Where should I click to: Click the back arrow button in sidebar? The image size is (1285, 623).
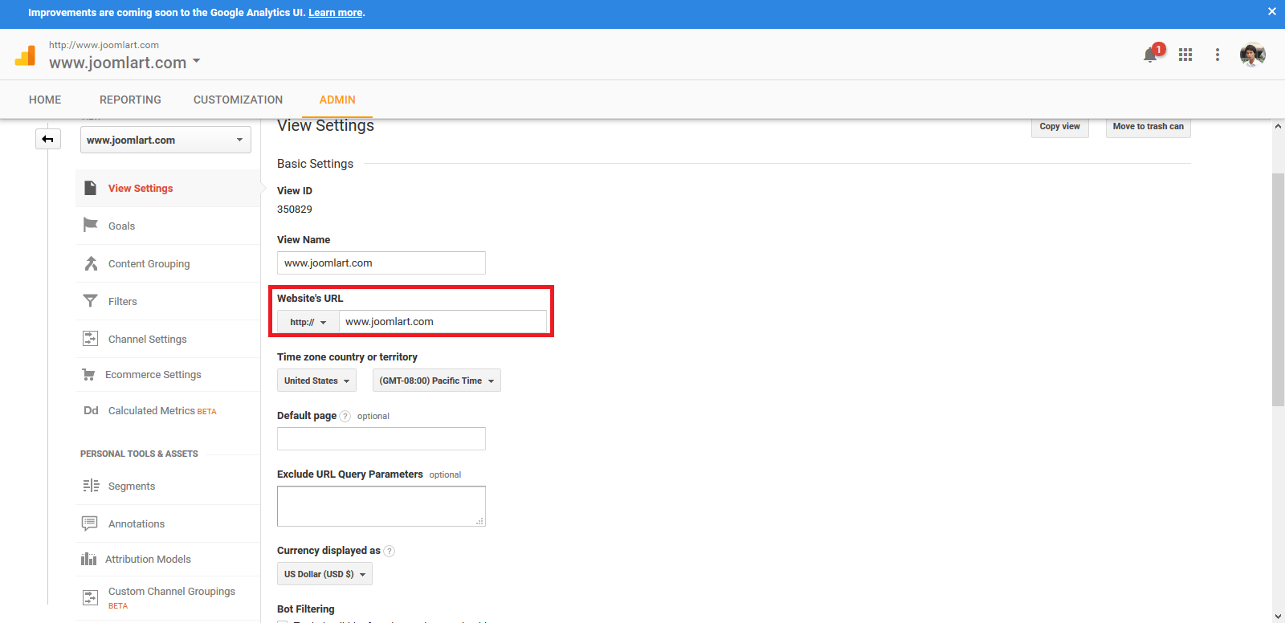pos(48,139)
